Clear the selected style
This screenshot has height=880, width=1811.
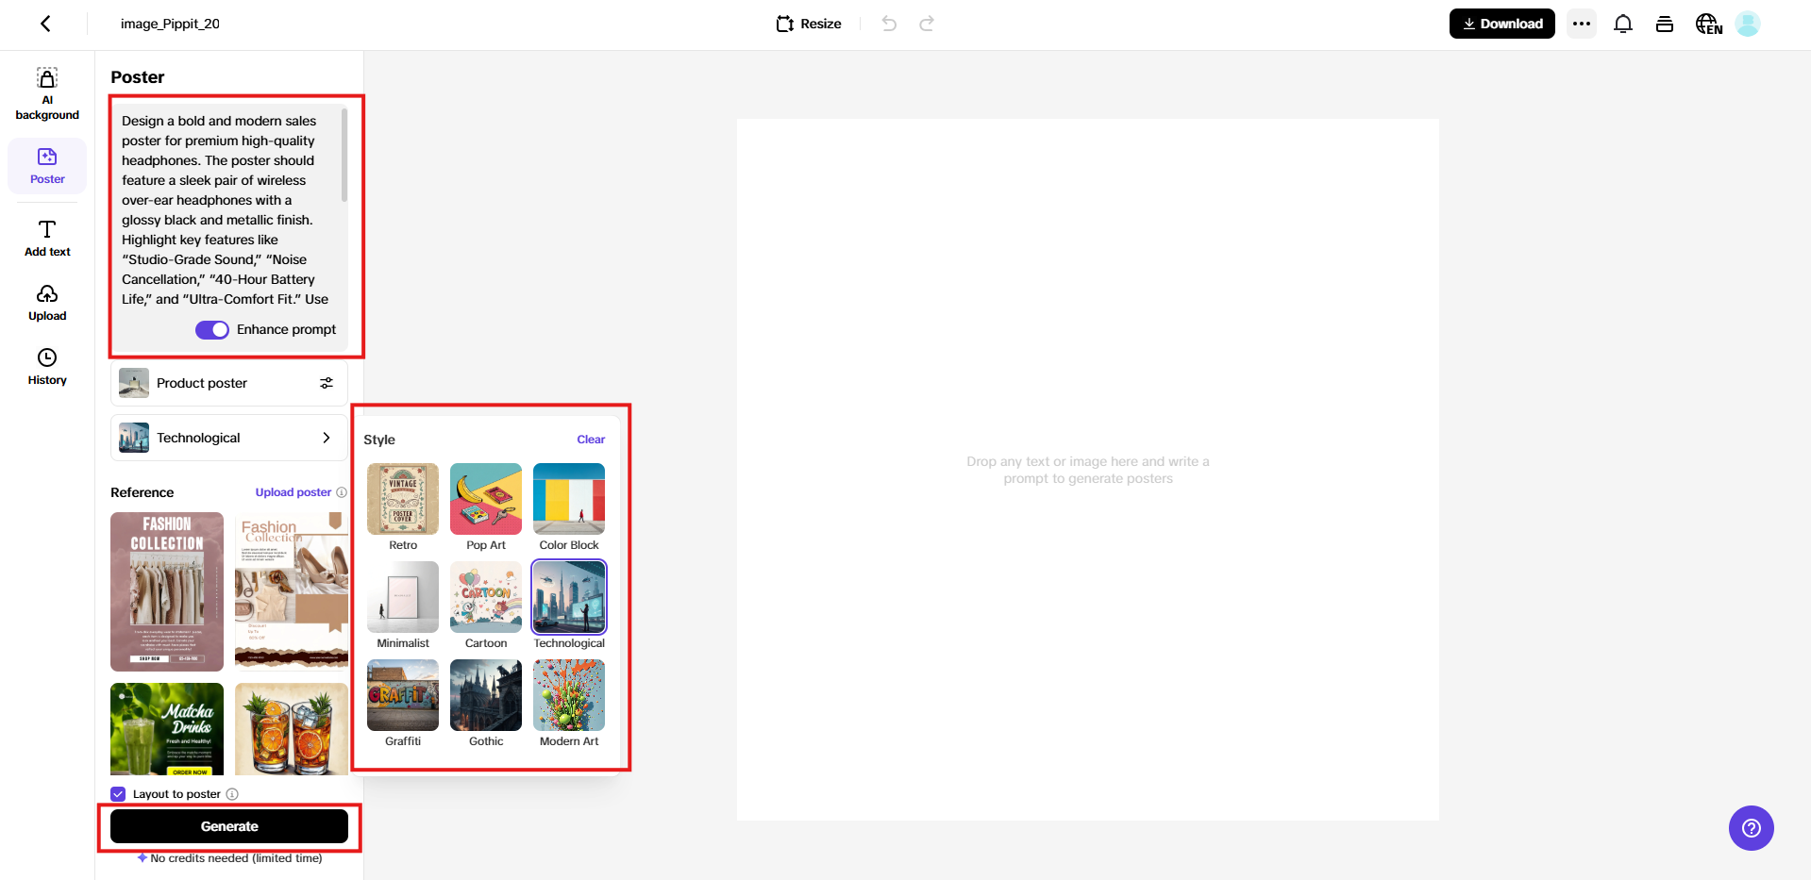(590, 439)
